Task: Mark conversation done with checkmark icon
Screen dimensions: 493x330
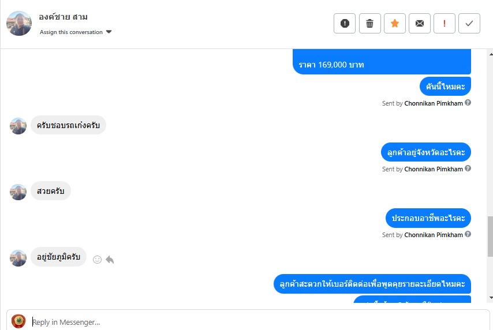Action: (469, 23)
